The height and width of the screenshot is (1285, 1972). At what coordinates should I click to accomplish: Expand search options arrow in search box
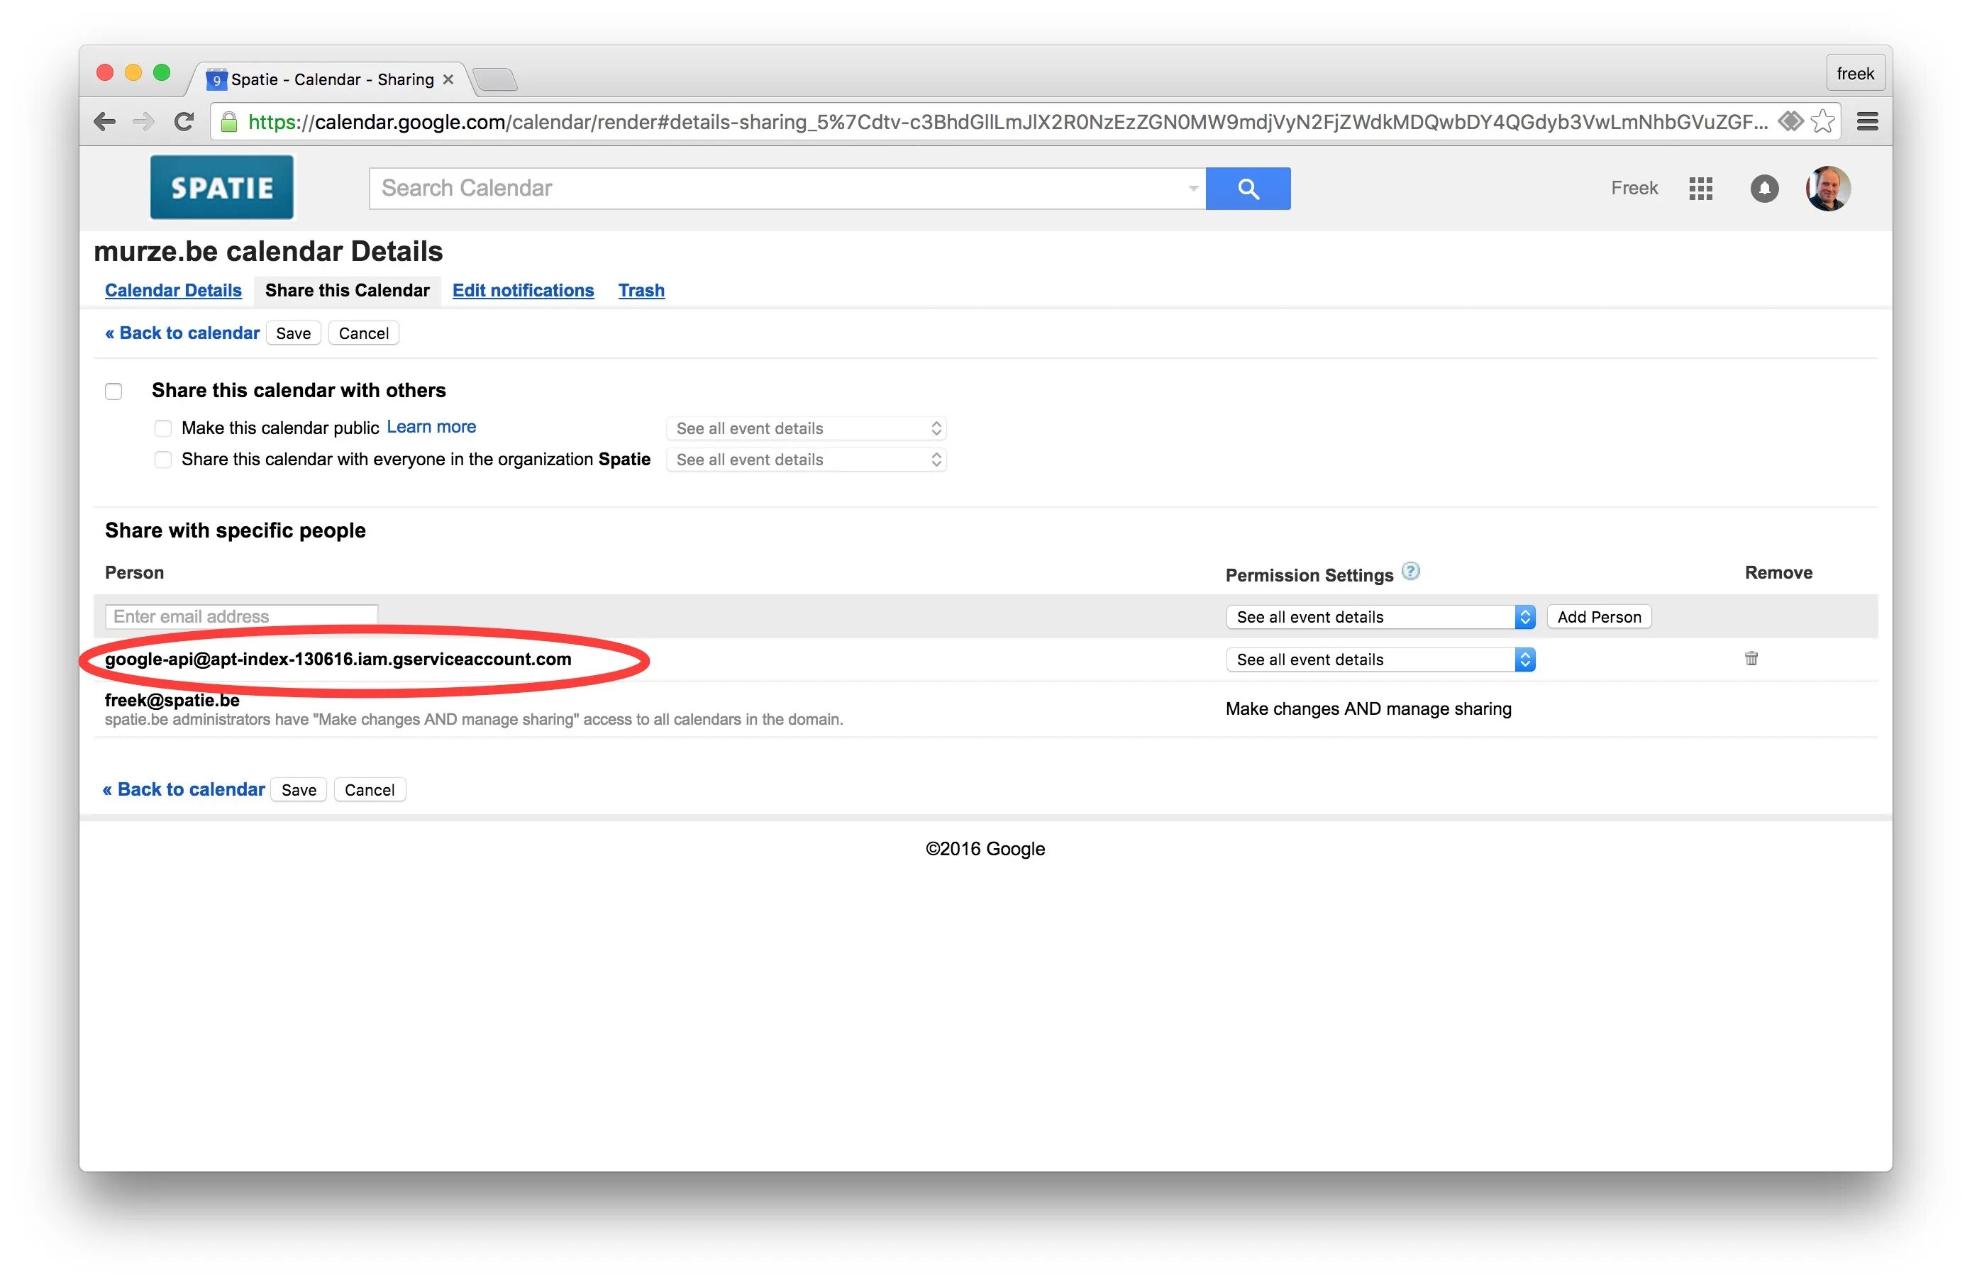(1192, 188)
